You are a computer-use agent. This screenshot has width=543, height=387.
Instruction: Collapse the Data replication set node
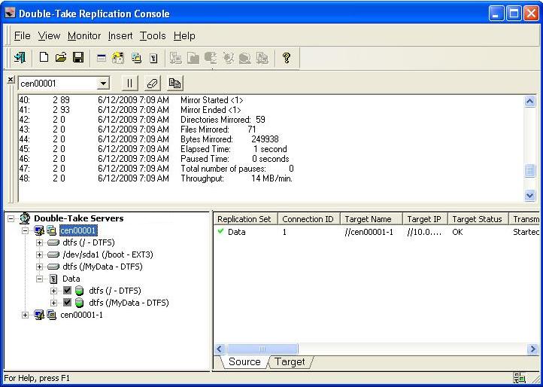tap(40, 279)
